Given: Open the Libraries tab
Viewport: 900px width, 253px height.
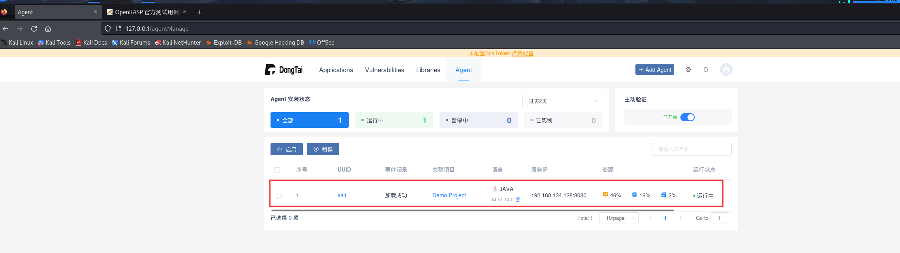Looking at the screenshot, I should tap(428, 70).
